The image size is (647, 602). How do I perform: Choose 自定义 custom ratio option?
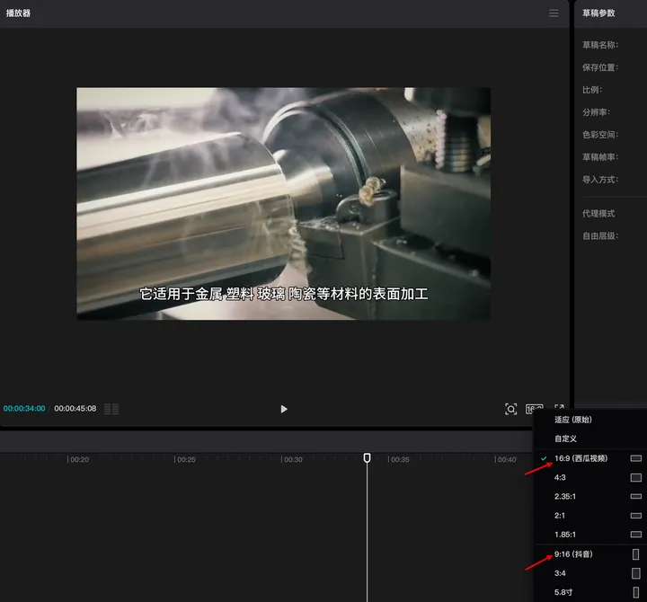(x=566, y=438)
